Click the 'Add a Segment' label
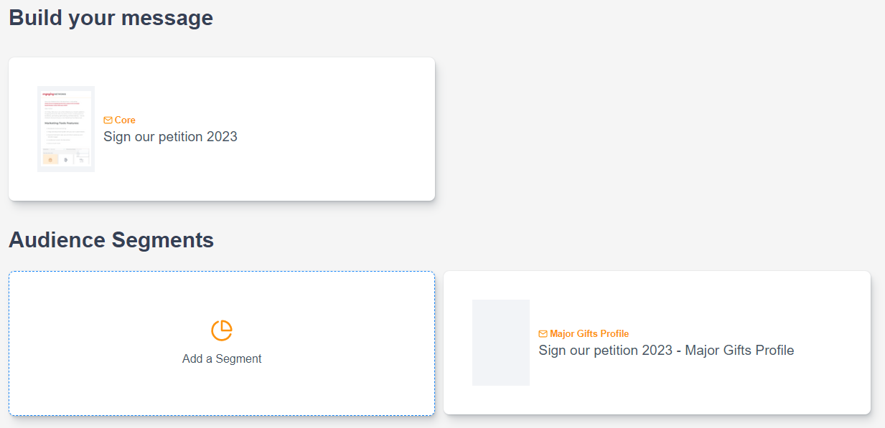The width and height of the screenshot is (885, 428). coord(222,359)
